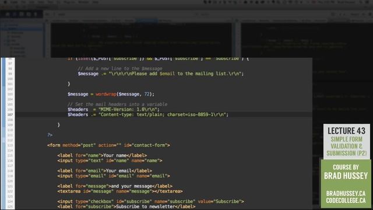
Task: Click the line "$message = wordwrap($message, 72);"
Action: click(111, 94)
